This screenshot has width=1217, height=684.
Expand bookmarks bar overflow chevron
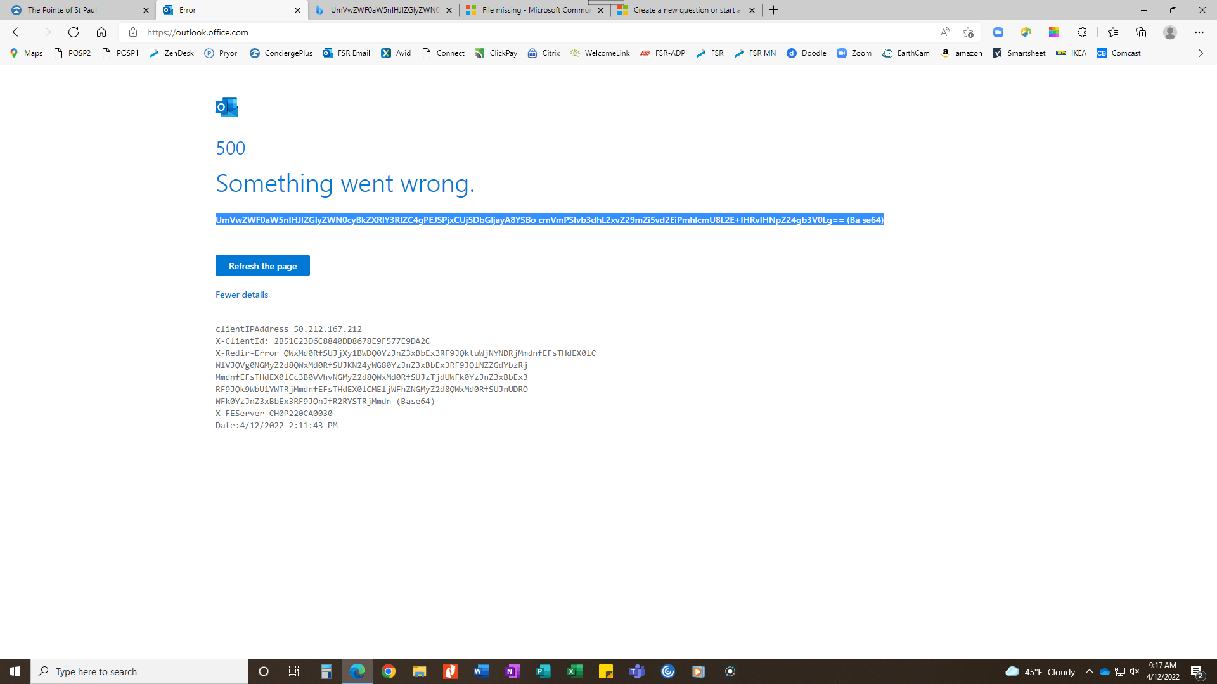[1201, 53]
